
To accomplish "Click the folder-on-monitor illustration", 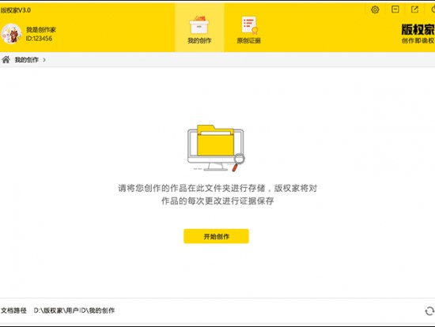I will 216,148.
